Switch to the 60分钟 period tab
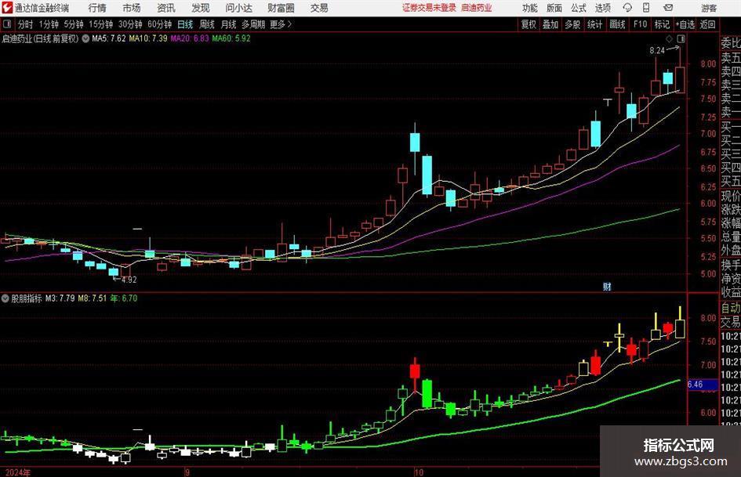 point(160,24)
